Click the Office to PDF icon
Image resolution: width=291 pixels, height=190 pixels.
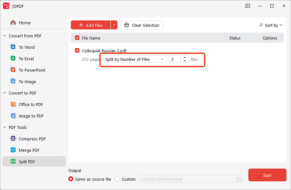click(x=13, y=104)
